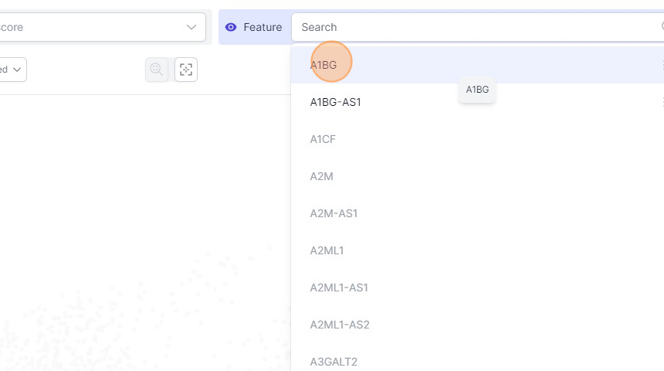
Task: Select A3GALT2 at the list bottom
Action: click(334, 362)
